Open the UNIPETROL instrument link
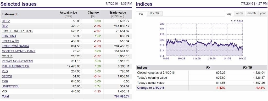Image resolution: width=268 pixels, height=101 pixels. click(10, 86)
